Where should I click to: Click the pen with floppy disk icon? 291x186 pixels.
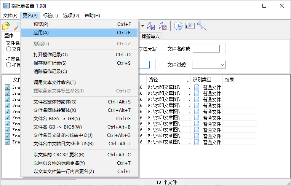click(x=151, y=26)
